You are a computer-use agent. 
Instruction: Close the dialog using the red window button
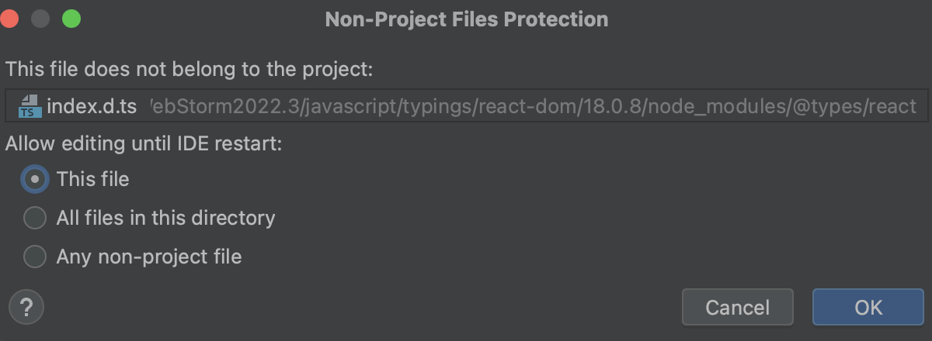pyautogui.click(x=9, y=19)
